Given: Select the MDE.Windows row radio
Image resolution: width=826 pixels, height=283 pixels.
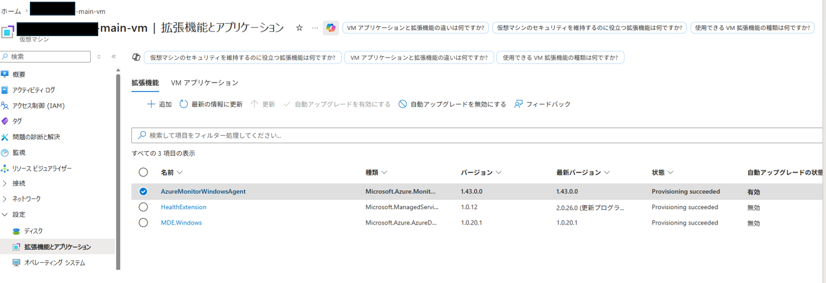Looking at the screenshot, I should point(144,223).
